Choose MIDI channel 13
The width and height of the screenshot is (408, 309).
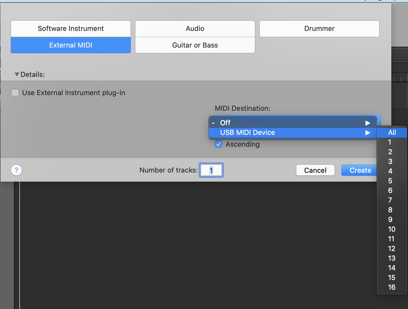[x=392, y=258]
